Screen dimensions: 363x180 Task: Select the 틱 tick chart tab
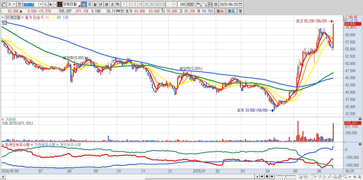point(118,4)
